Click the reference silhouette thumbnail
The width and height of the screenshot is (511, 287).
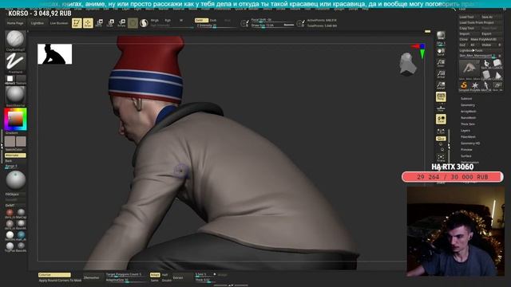coord(54,54)
